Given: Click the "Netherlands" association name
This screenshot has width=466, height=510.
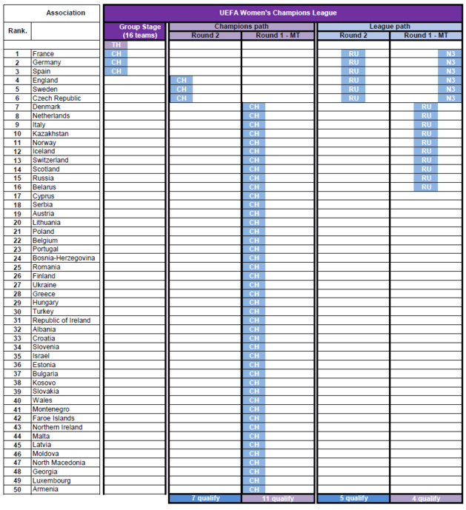Looking at the screenshot, I should click(51, 115).
